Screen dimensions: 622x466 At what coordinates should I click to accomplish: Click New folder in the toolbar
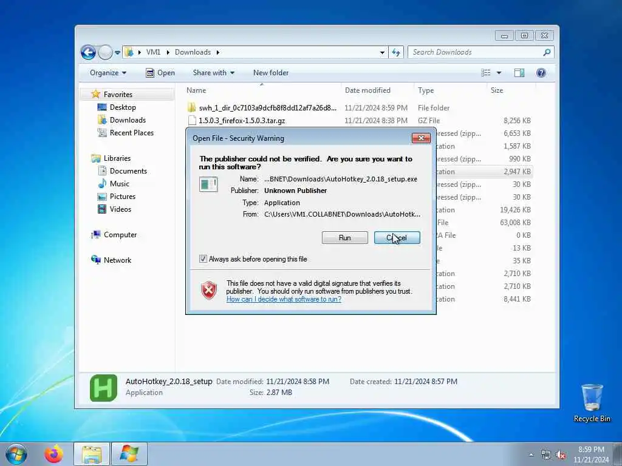pyautogui.click(x=271, y=73)
